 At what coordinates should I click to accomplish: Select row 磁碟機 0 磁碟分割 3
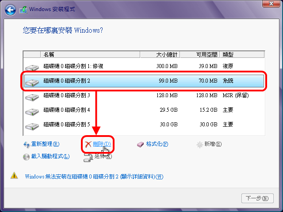tap(144, 95)
